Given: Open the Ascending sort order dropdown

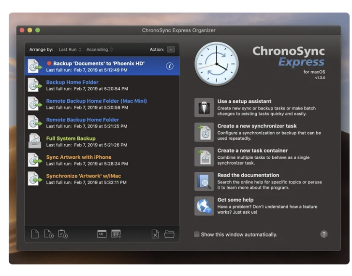Looking at the screenshot, I should click(x=100, y=49).
